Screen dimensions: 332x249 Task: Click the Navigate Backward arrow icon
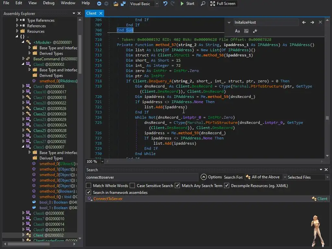tap(99, 4)
